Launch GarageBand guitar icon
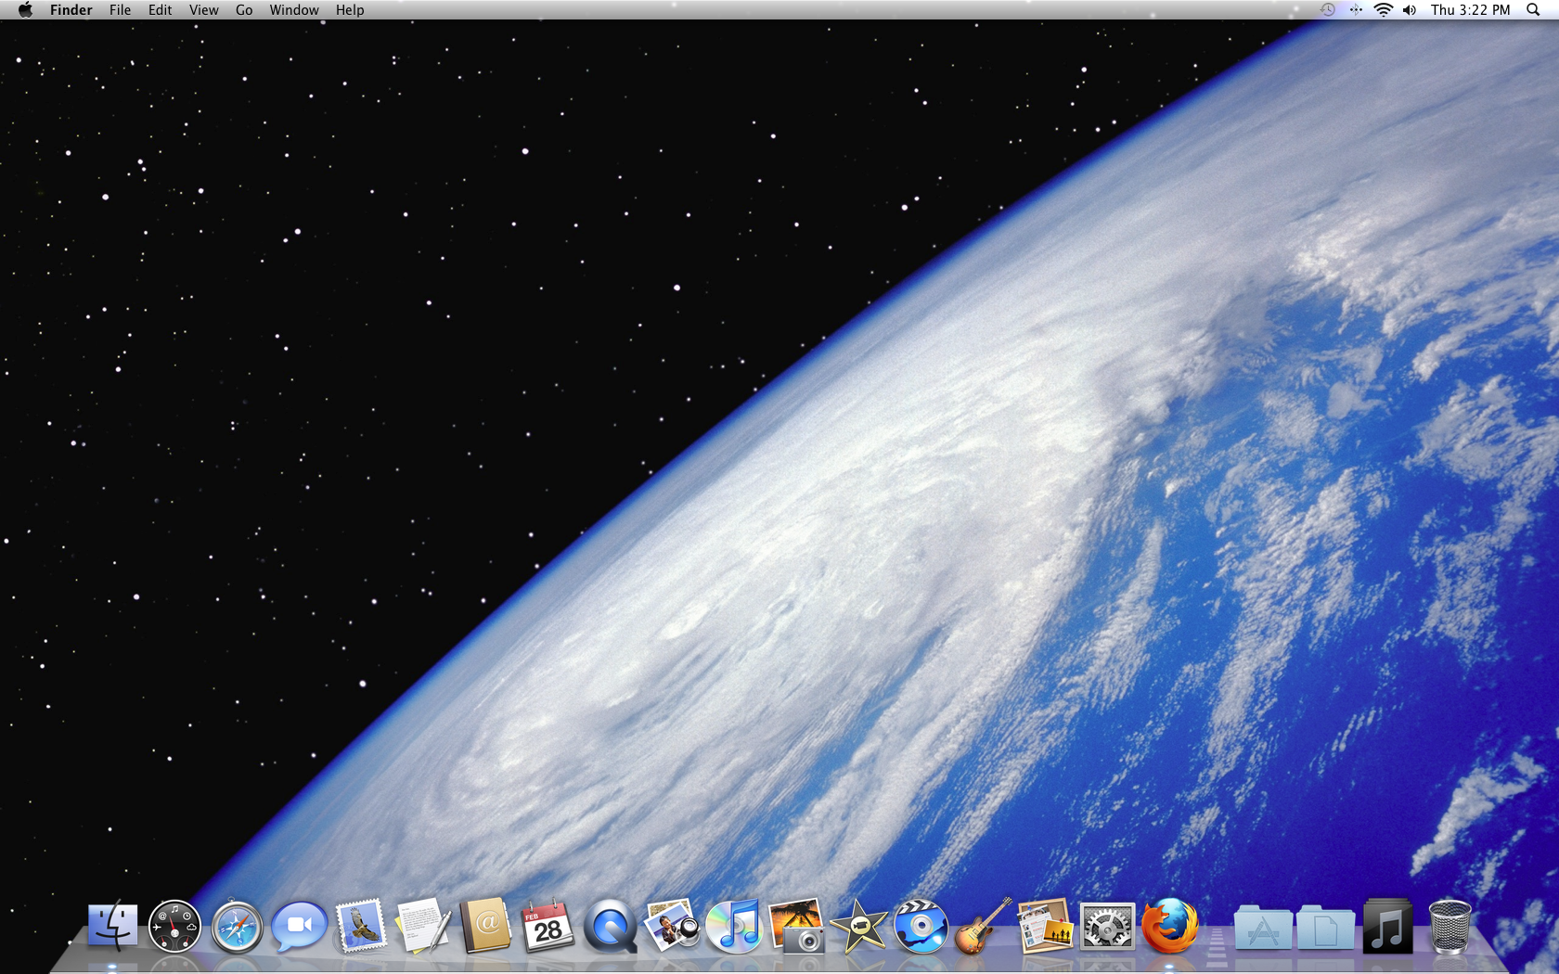The height and width of the screenshot is (974, 1559). [984, 926]
